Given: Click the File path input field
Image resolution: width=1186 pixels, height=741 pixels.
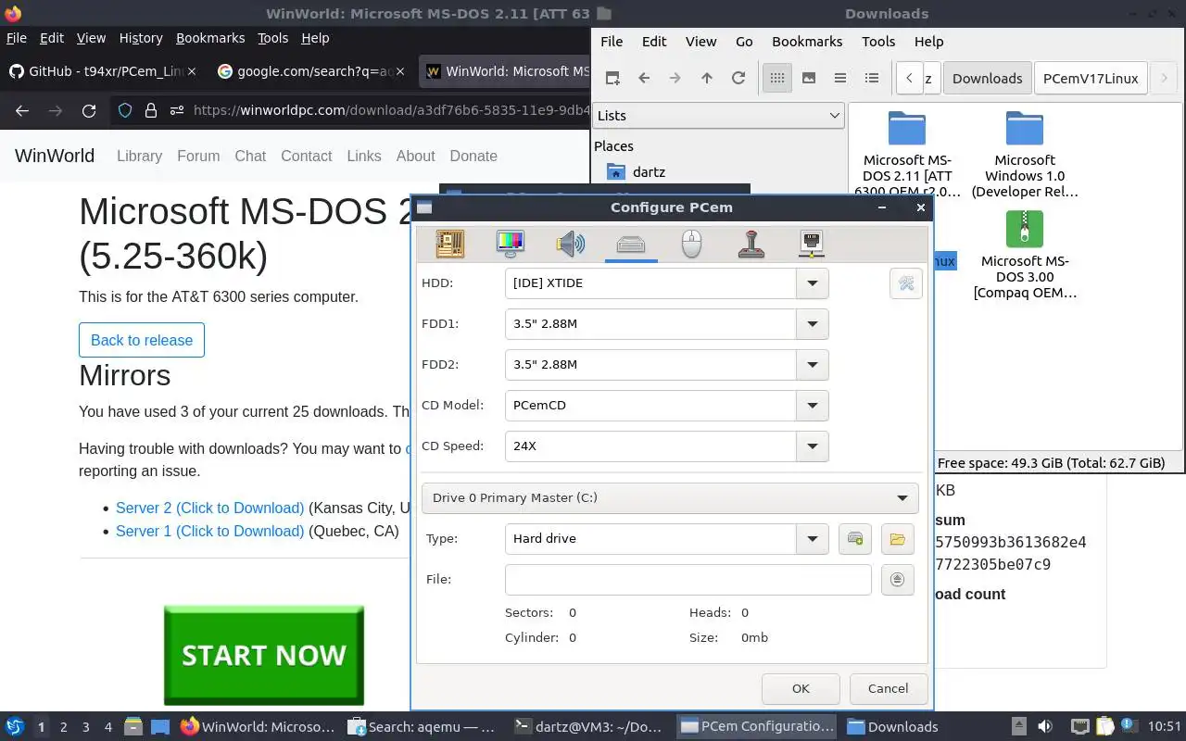Looking at the screenshot, I should click(688, 580).
